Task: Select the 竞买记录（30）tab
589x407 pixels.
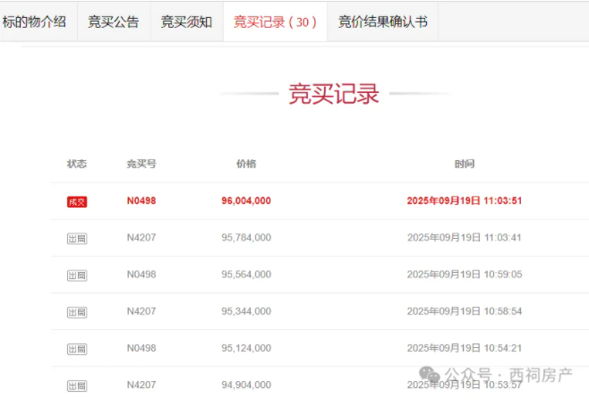Action: 275,21
